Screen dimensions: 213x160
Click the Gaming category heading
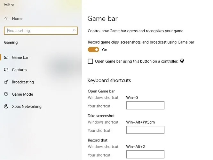(x=11, y=43)
